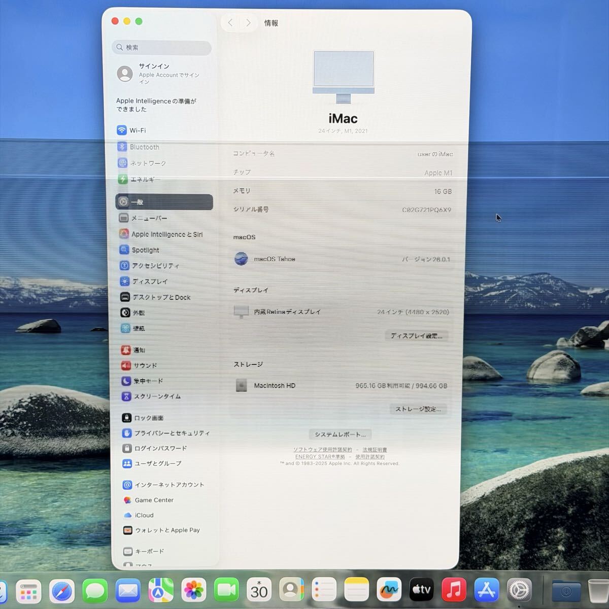Select サウンド in the sidebar
The image size is (609, 609).
click(x=145, y=365)
